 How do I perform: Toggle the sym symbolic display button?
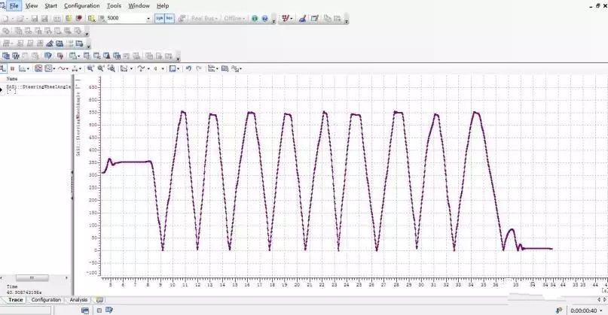pos(159,18)
